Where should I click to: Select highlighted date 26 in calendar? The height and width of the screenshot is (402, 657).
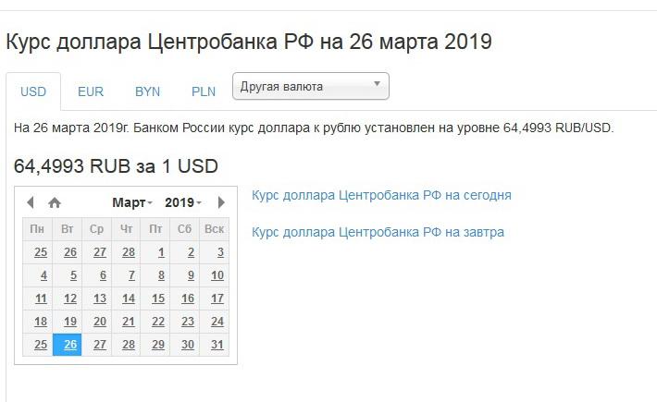(67, 345)
